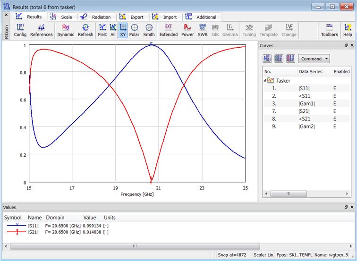This screenshot has height=261, width=357.
Task: Collapse the Tasker tree node
Action: pyautogui.click(x=265, y=80)
